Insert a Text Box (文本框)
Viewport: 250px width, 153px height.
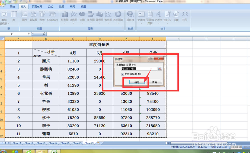tap(141, 17)
